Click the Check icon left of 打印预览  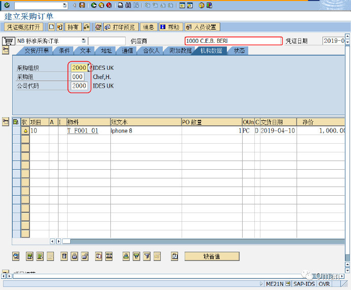click(x=98, y=27)
